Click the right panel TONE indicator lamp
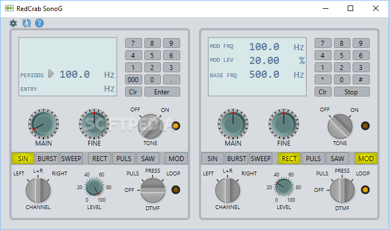The image size is (389, 230). [365, 126]
